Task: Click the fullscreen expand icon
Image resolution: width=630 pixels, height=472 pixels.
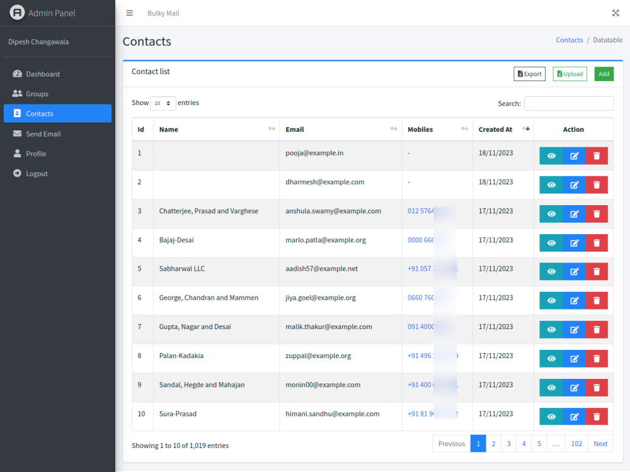Action: pos(615,13)
